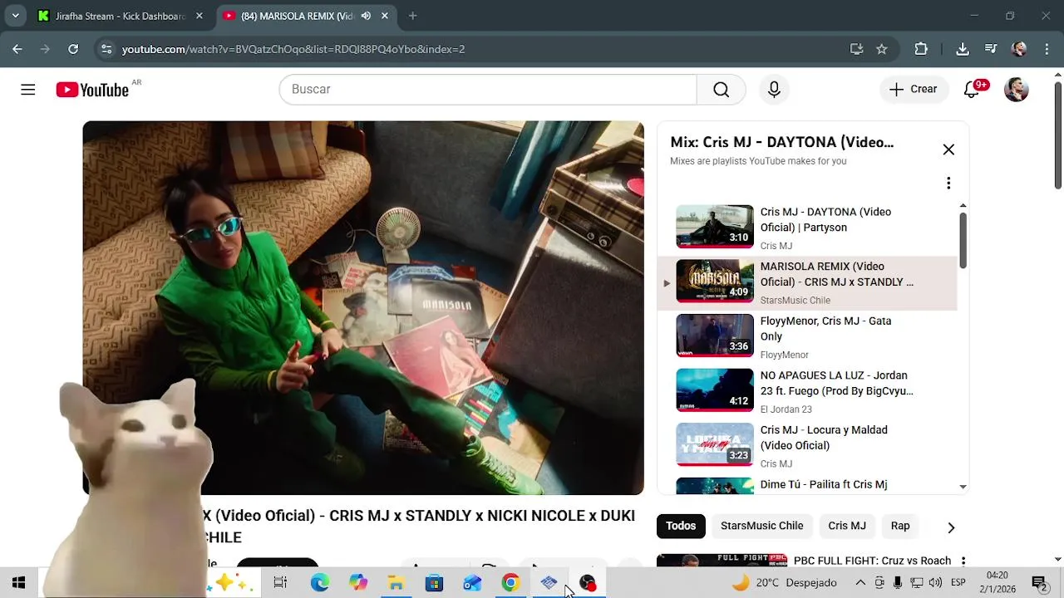Switch to Google Chrome on the taskbar
This screenshot has width=1064, height=598.
pos(510,583)
